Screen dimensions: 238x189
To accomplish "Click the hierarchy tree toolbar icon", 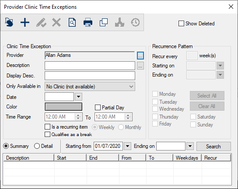I will click(119, 22).
